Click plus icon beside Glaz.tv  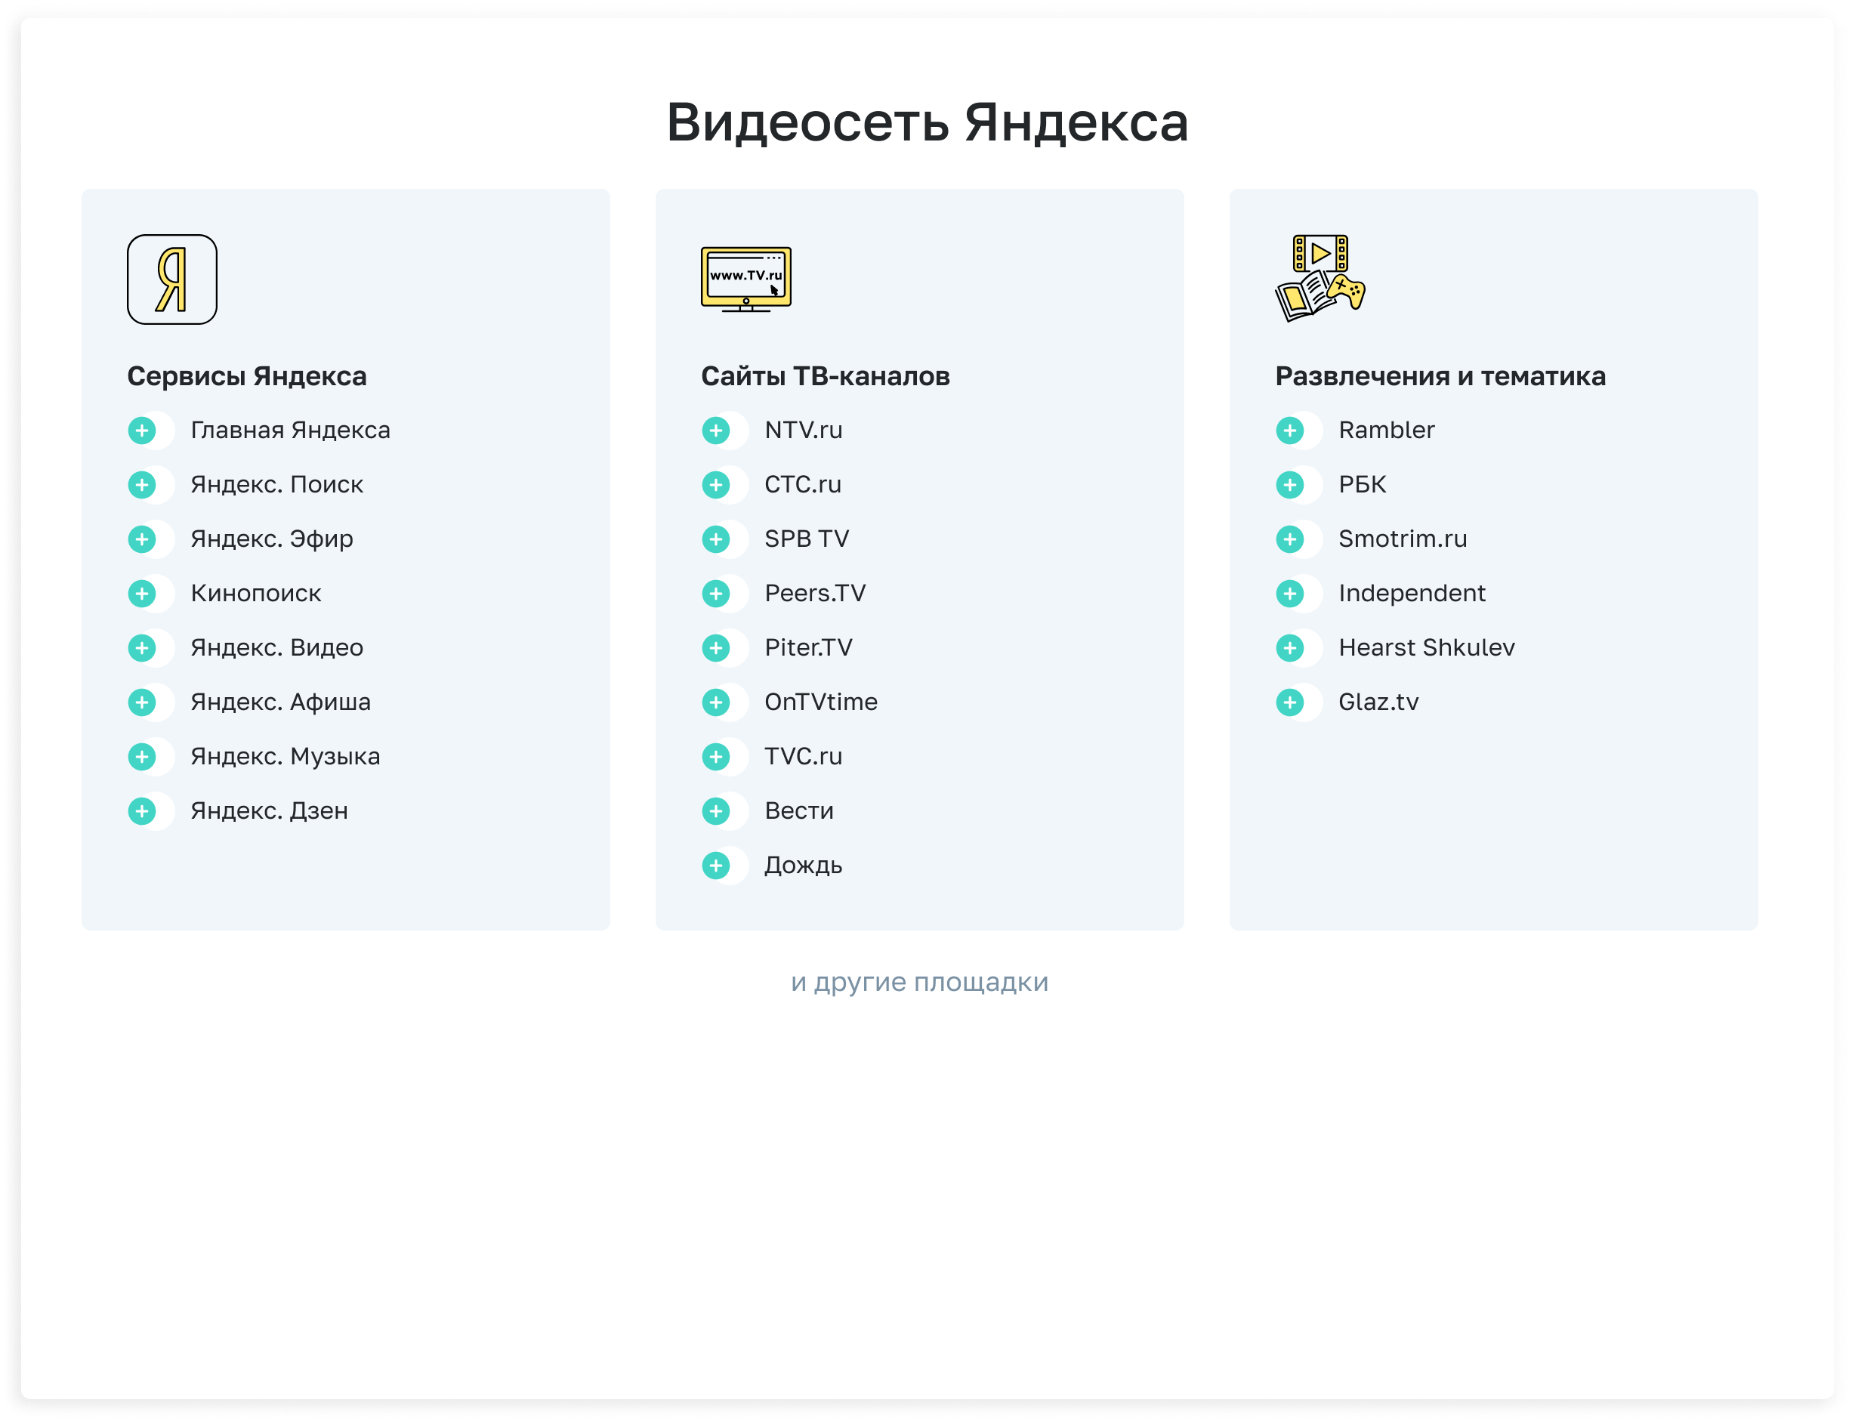click(x=1290, y=702)
